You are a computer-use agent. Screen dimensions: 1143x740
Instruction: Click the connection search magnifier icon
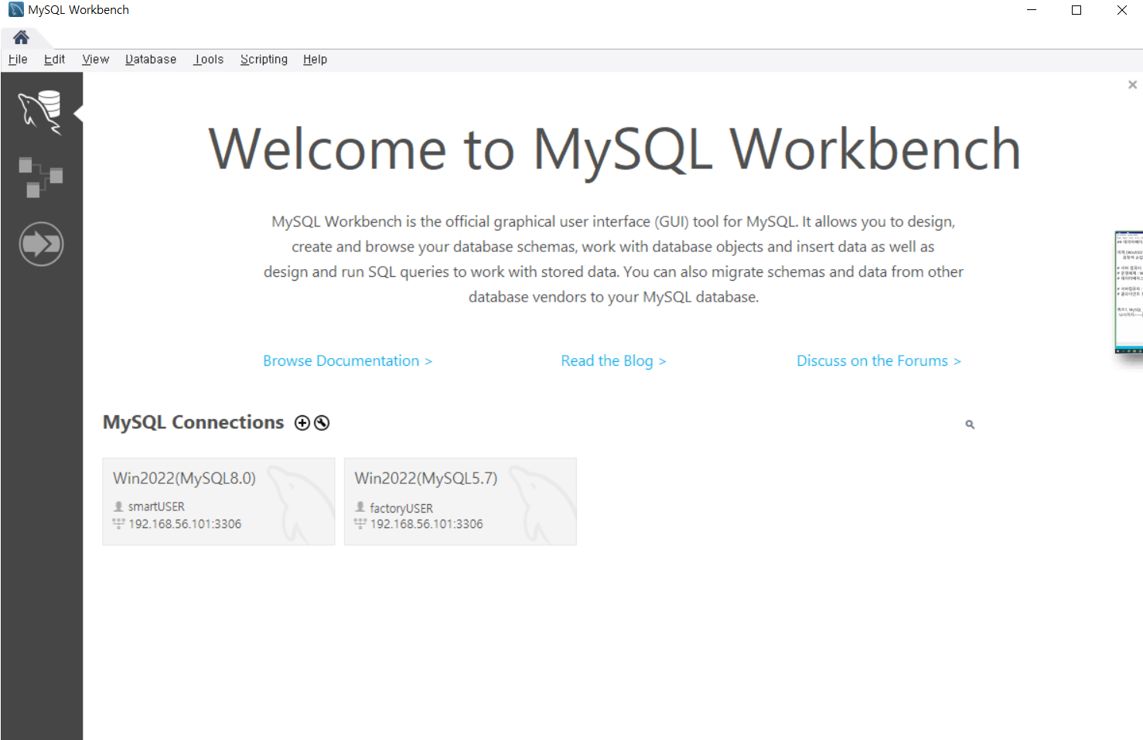coord(970,425)
